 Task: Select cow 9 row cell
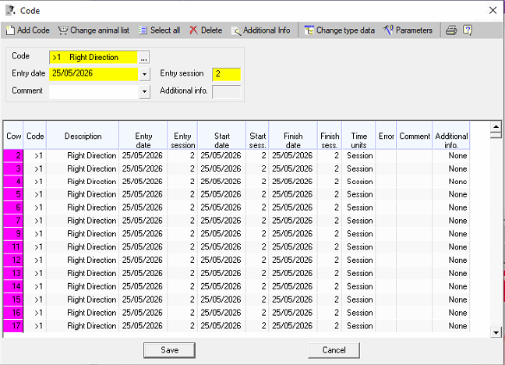(13, 234)
